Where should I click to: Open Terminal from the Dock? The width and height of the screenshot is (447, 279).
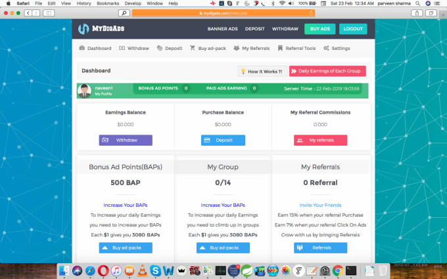pyautogui.click(x=351, y=270)
